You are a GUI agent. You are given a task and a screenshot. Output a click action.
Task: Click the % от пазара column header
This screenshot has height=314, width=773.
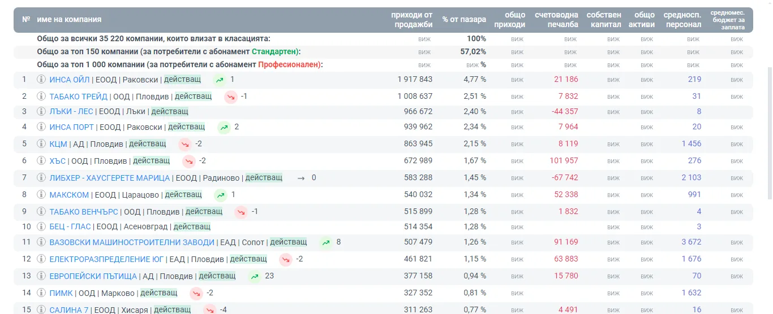click(464, 19)
